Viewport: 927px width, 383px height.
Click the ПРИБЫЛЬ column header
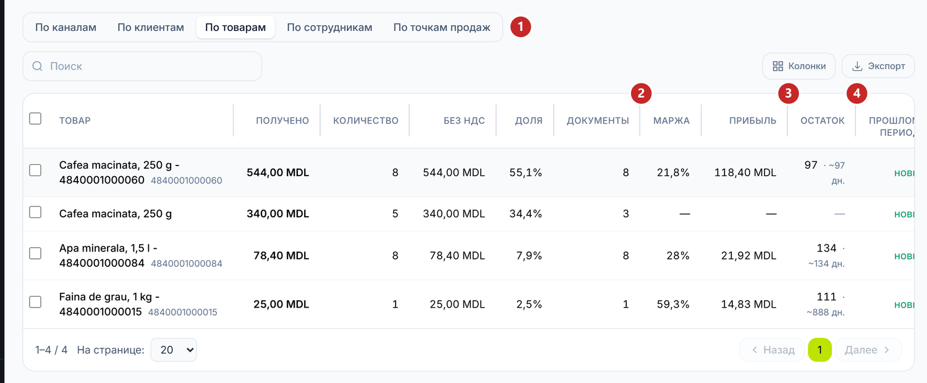(x=753, y=120)
